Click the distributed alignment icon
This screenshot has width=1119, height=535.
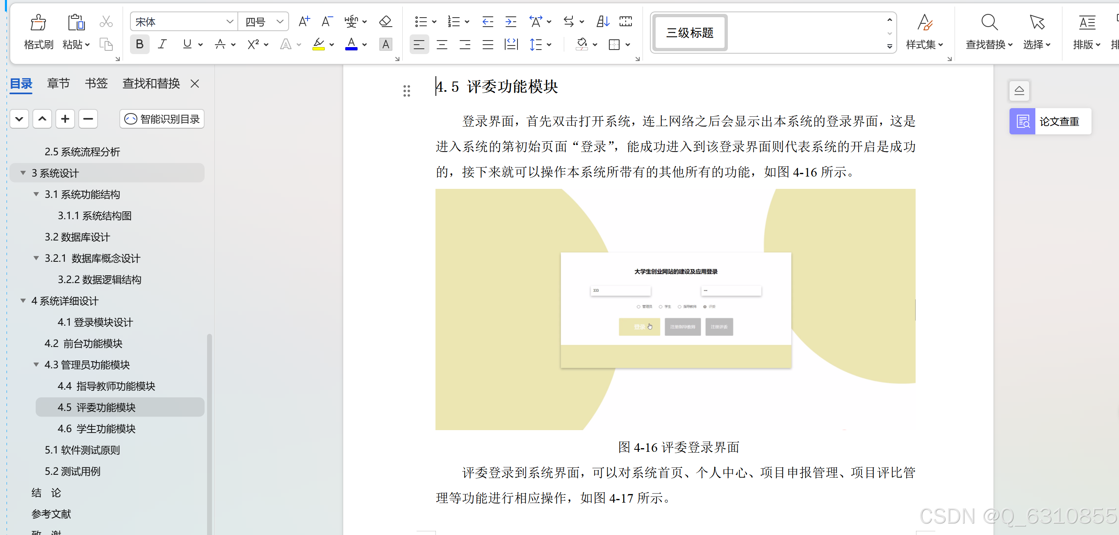511,44
